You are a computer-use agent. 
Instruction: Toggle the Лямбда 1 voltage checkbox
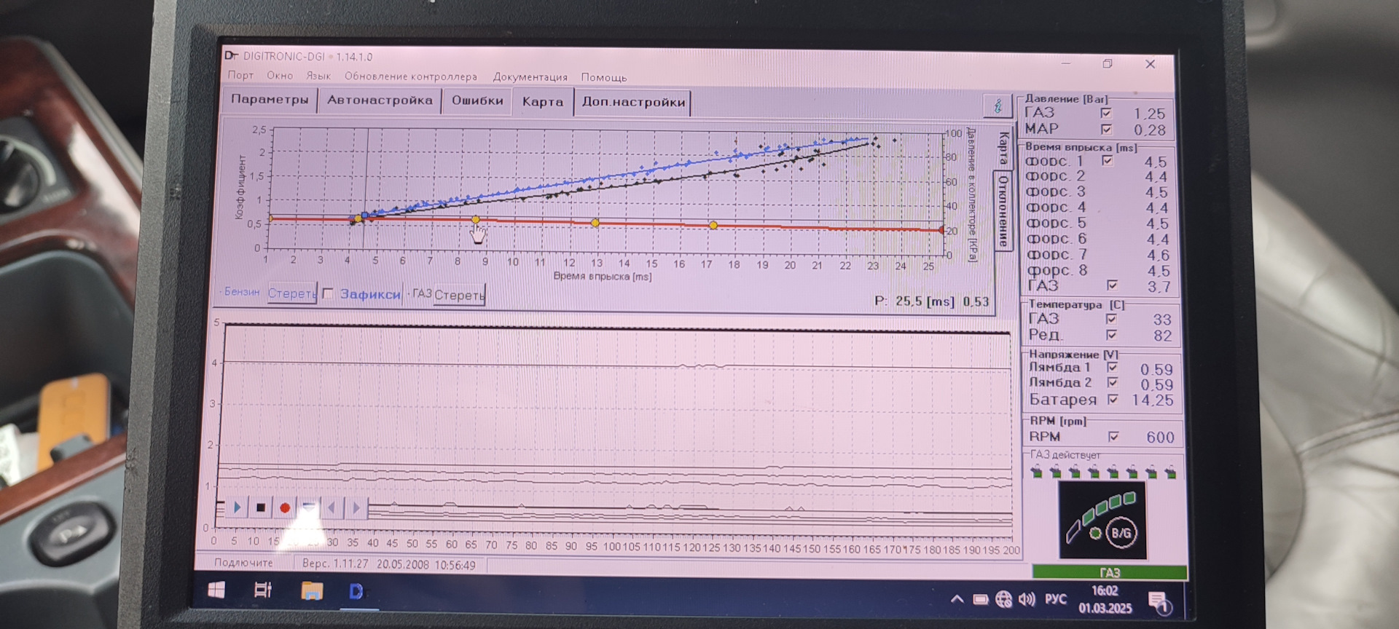(1112, 368)
